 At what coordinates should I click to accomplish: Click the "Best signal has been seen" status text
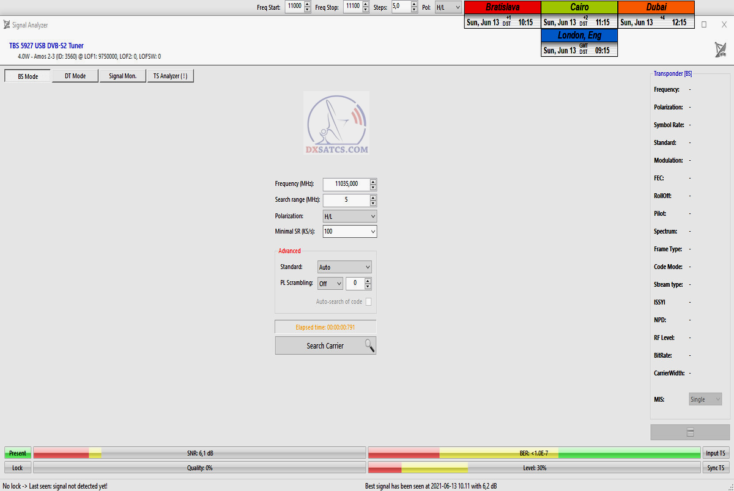click(x=431, y=486)
